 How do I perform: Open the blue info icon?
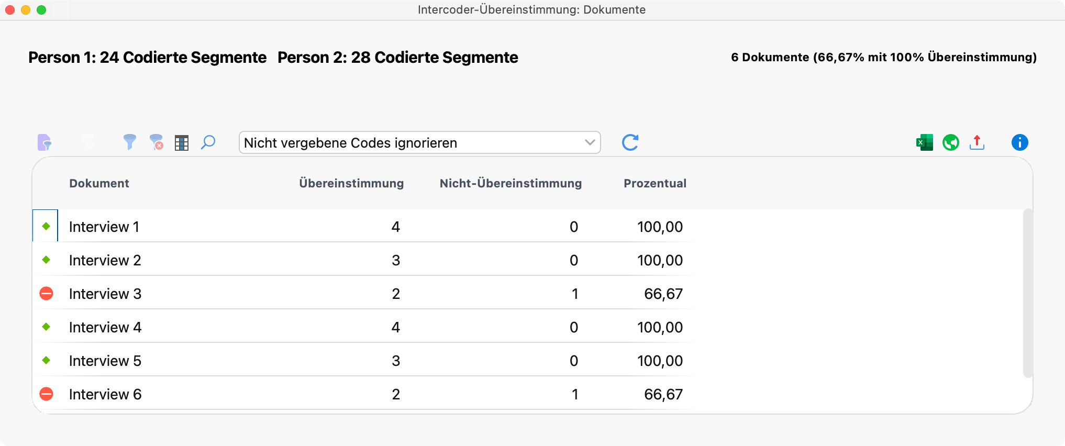(1020, 142)
